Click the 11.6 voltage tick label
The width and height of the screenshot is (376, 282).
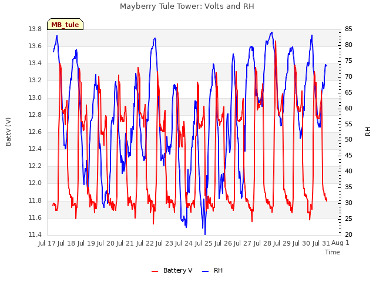(35, 218)
